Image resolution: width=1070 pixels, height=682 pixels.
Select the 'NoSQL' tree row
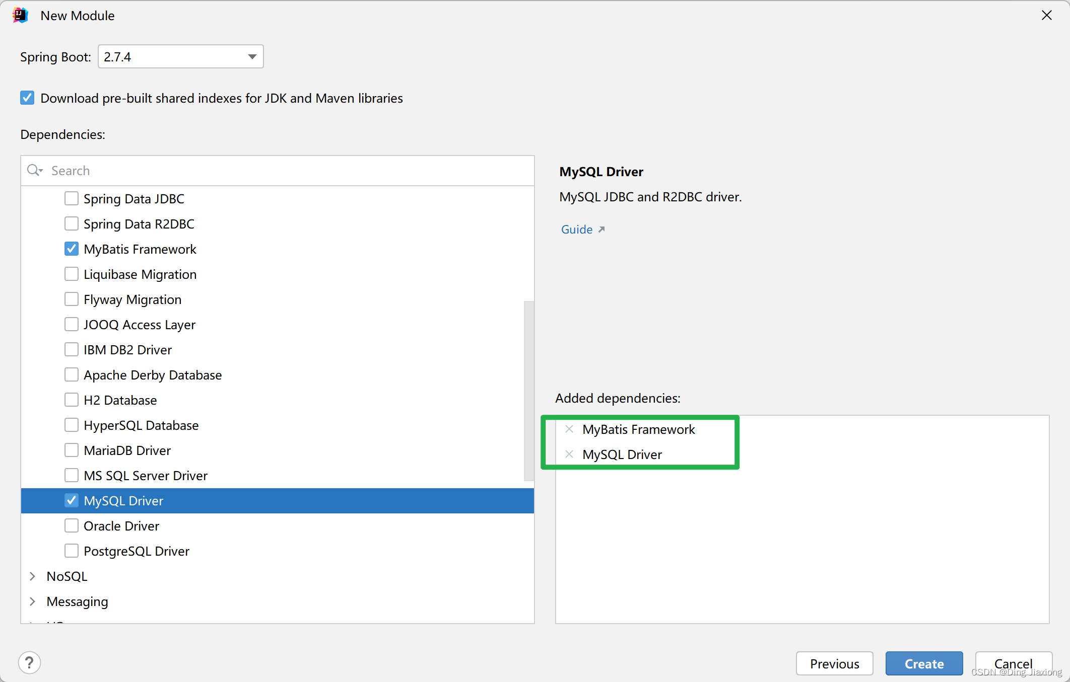point(278,576)
